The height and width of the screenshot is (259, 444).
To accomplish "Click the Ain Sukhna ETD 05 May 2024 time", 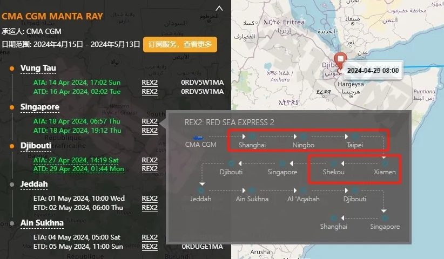I will 78,246.
